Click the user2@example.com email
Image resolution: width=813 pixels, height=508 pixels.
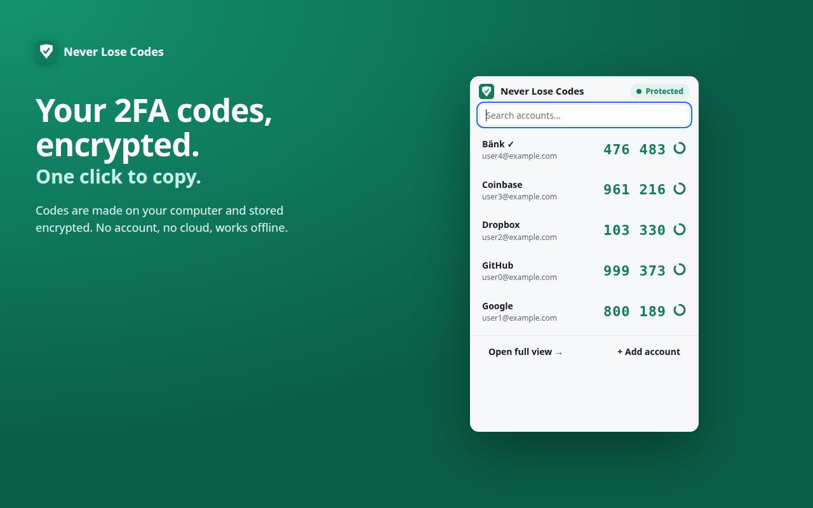pyautogui.click(x=520, y=237)
